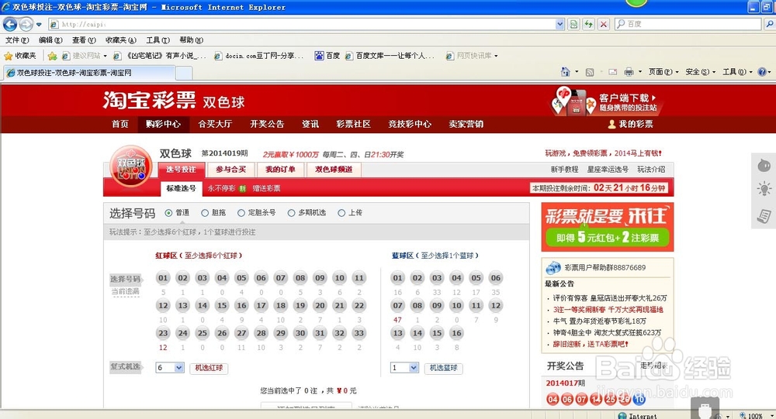Viewport: 776px width, 419px height.
Task: Select blue ball 16
Action: (x=456, y=333)
